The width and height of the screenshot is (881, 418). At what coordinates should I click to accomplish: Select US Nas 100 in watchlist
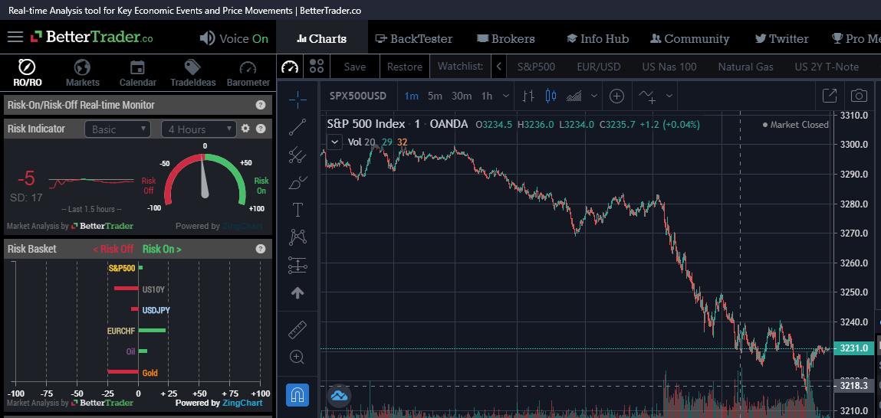(x=669, y=67)
